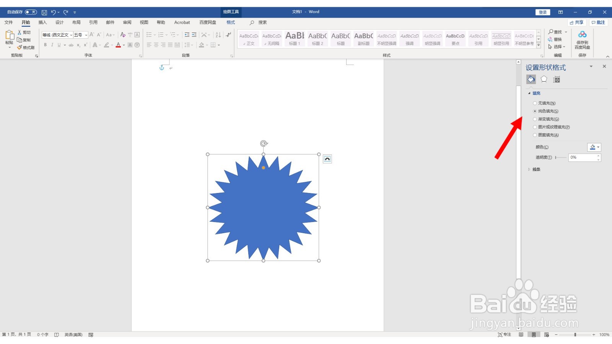This screenshot has width=612, height=344.
Task: Click the Share (共享) button
Action: pyautogui.click(x=577, y=23)
